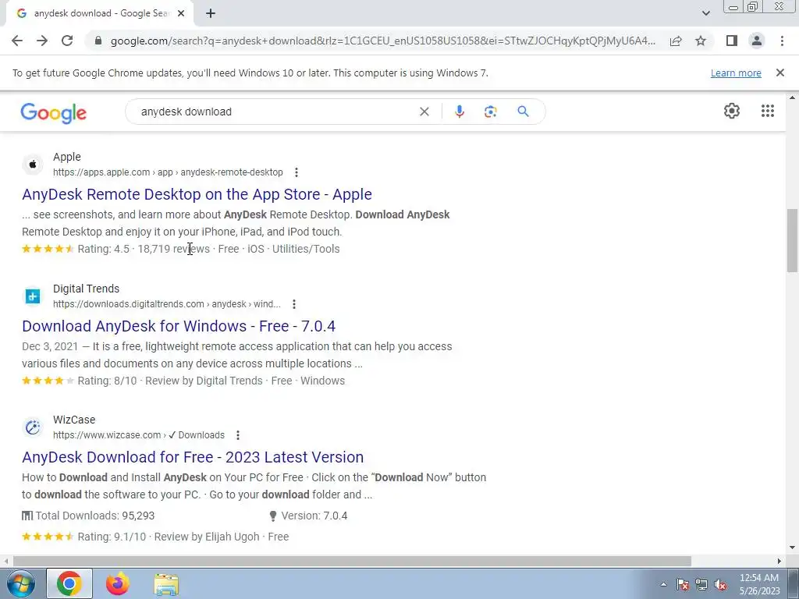Launch Firefox from the taskbar
The image size is (799, 599).
118,583
